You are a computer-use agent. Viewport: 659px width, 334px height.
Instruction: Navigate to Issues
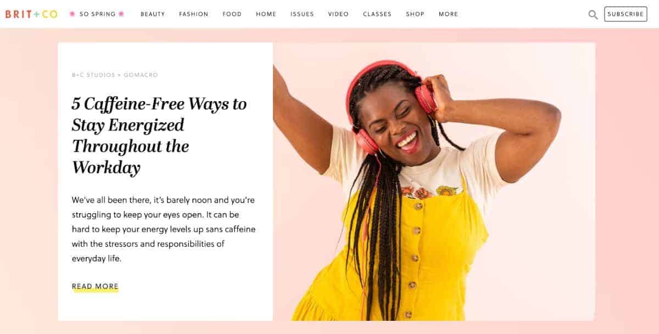(302, 14)
